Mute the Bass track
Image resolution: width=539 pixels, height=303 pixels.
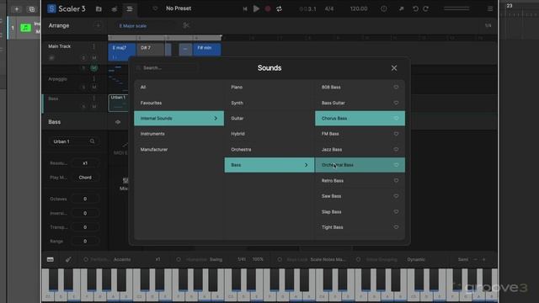[93, 107]
